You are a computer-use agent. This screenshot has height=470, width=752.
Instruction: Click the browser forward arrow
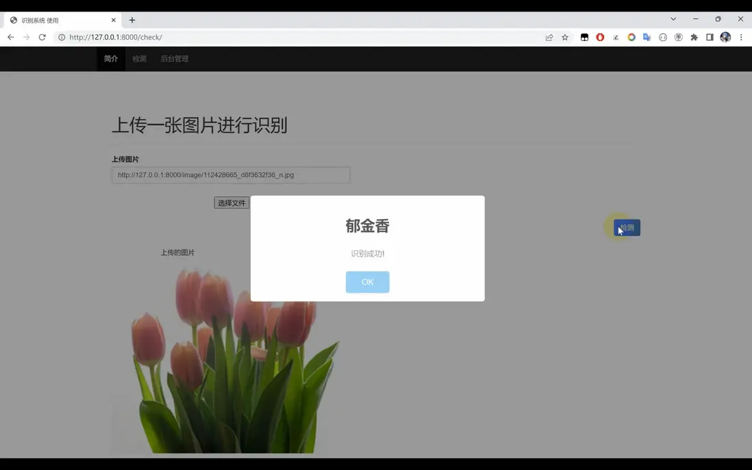coord(26,37)
